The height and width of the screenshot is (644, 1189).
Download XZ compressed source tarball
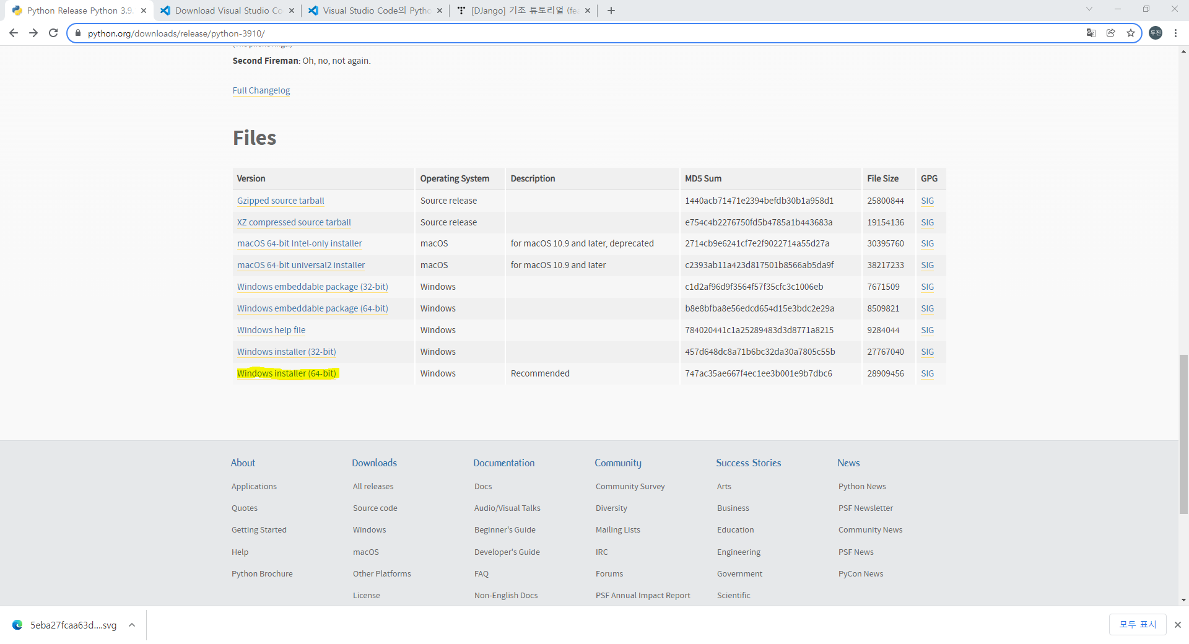(294, 222)
